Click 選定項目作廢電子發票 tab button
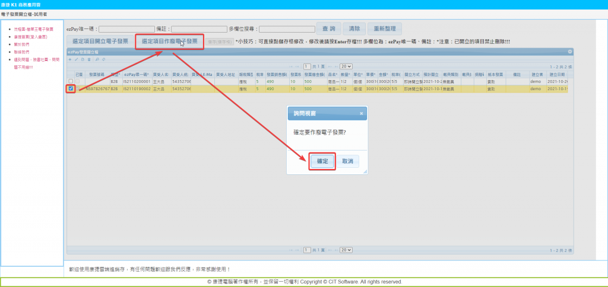The image size is (608, 287). [169, 42]
